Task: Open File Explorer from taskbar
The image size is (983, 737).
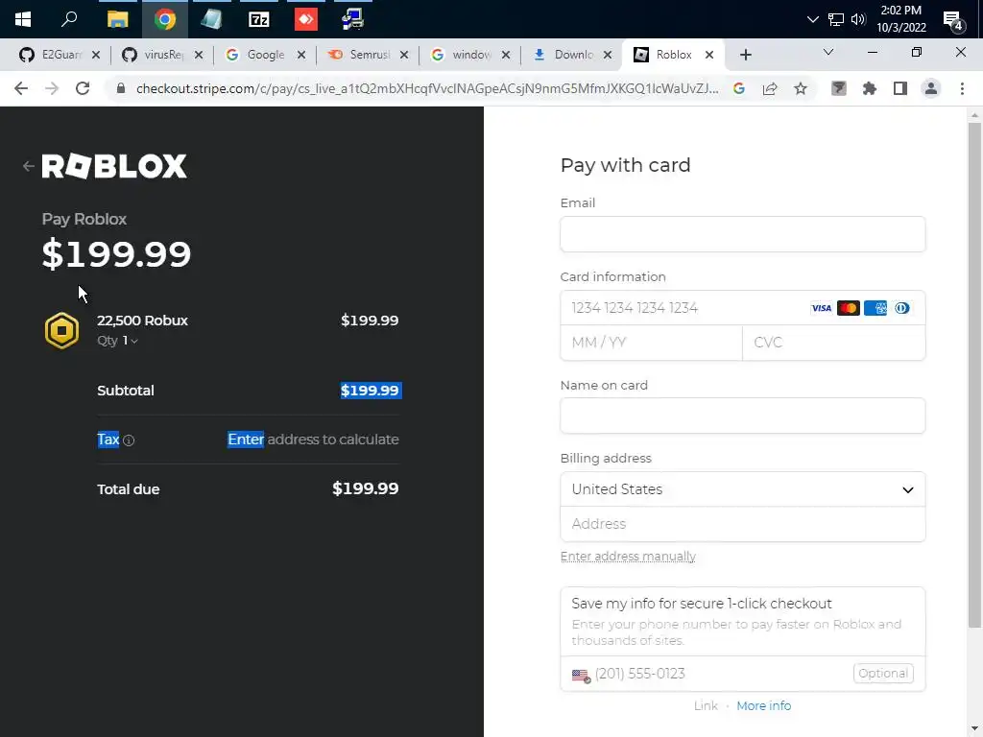Action: point(117,19)
